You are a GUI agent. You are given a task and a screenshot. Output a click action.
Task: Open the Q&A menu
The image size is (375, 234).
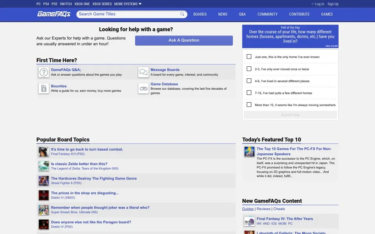tap(242, 14)
